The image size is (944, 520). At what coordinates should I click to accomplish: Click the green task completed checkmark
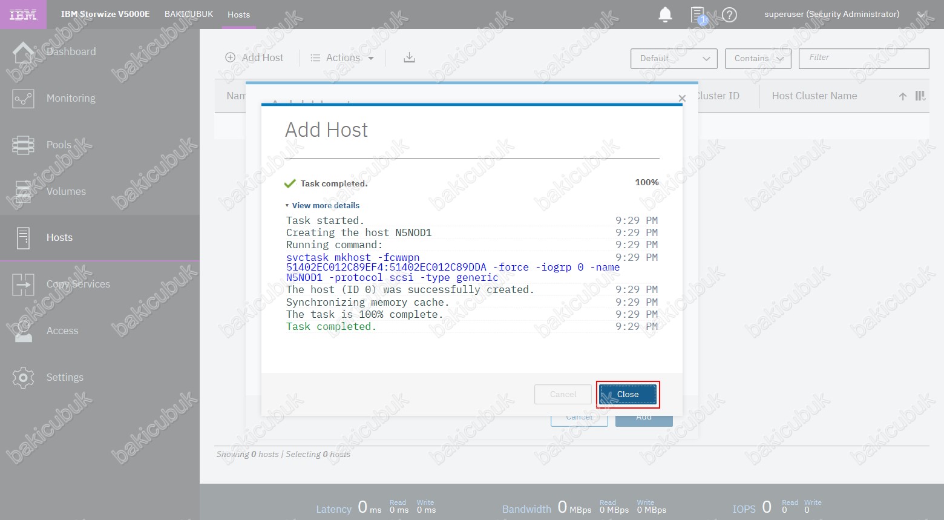tap(290, 183)
